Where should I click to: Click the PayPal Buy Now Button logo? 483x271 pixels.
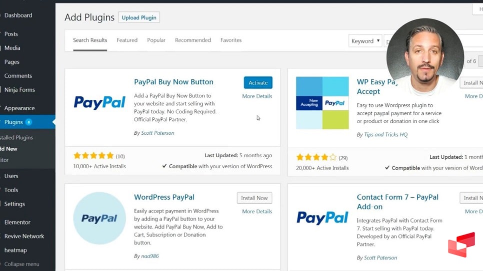click(99, 102)
